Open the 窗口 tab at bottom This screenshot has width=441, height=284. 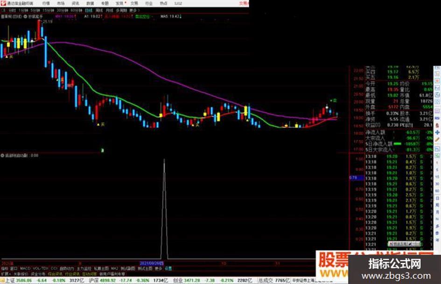(x=14, y=269)
